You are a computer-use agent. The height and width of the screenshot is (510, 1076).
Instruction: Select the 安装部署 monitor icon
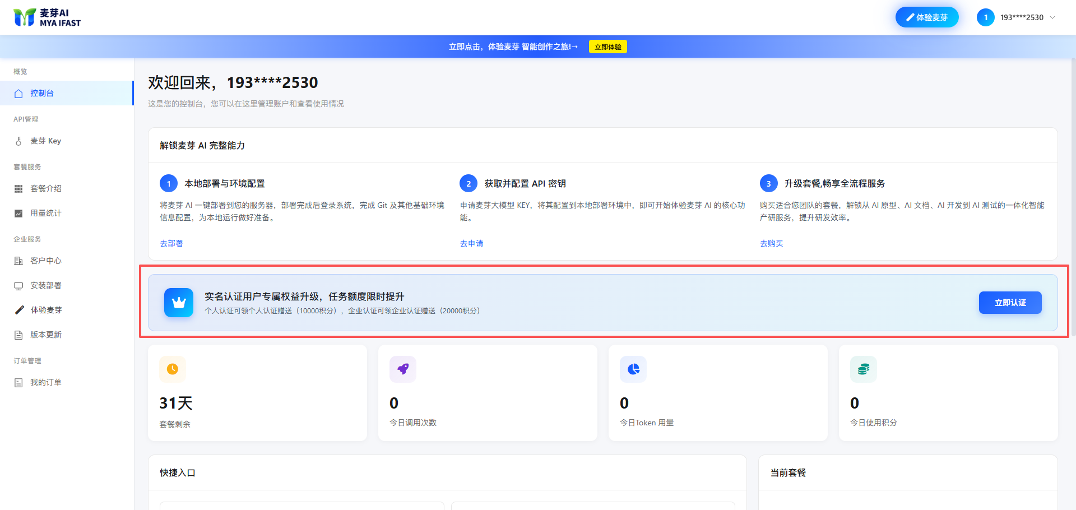point(18,286)
